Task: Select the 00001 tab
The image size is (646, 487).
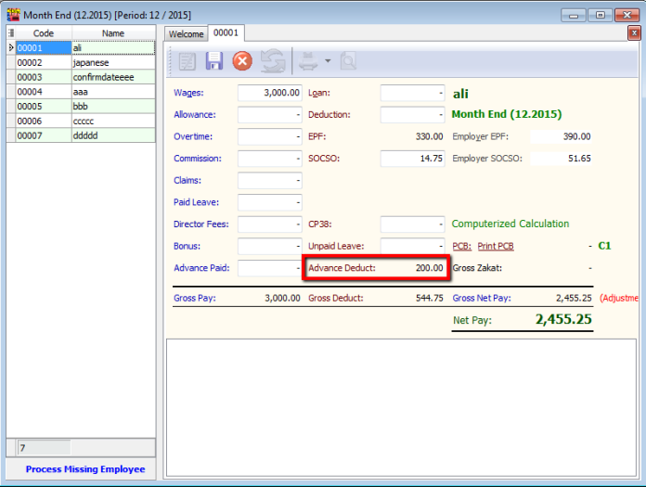Action: [x=226, y=33]
